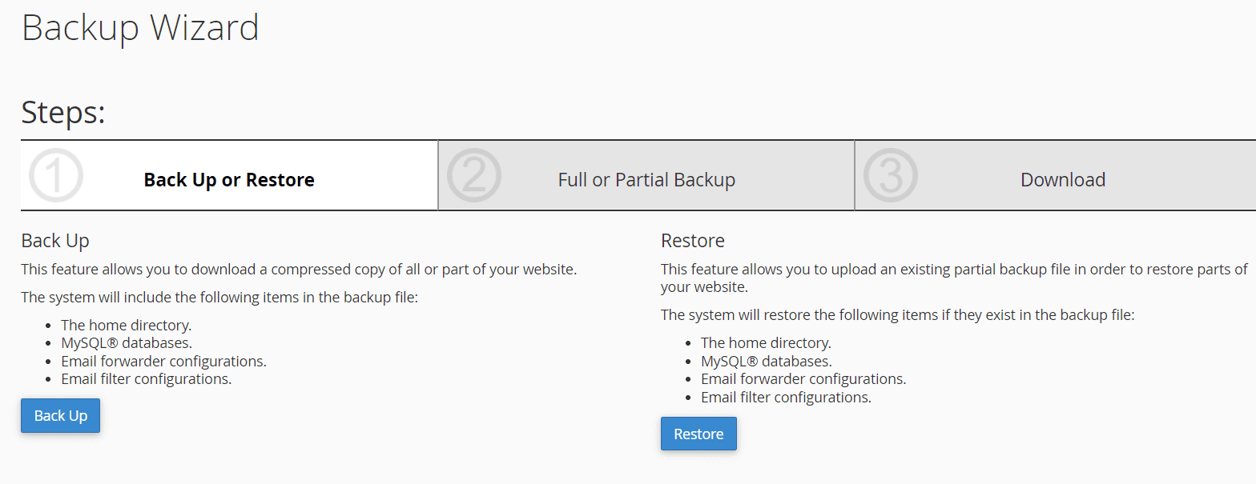
Task: Click the blue Restore button
Action: [698, 433]
